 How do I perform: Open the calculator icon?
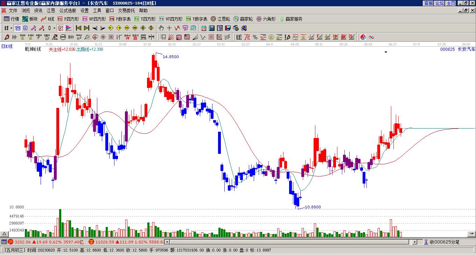pos(212,28)
